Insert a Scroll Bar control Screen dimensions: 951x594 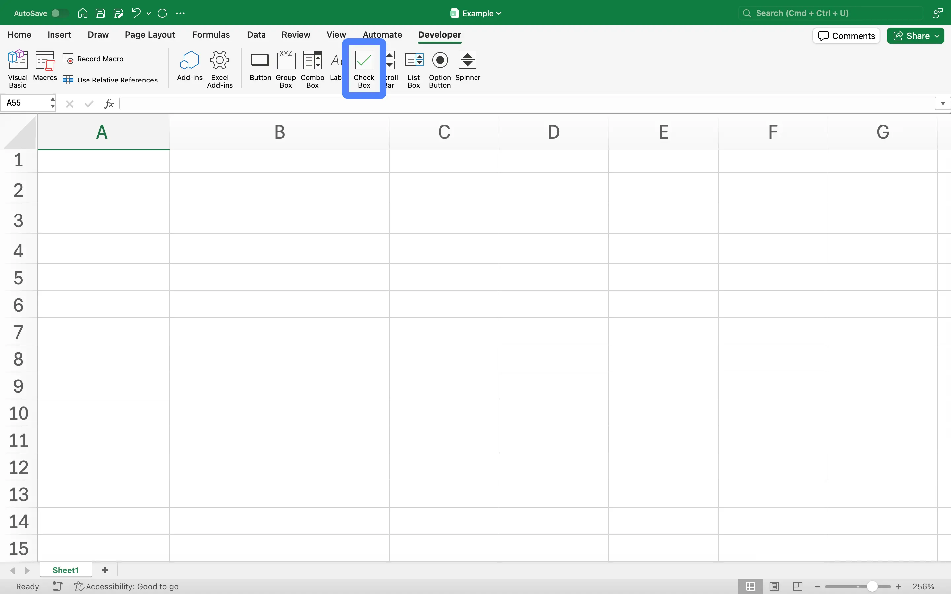click(x=391, y=69)
